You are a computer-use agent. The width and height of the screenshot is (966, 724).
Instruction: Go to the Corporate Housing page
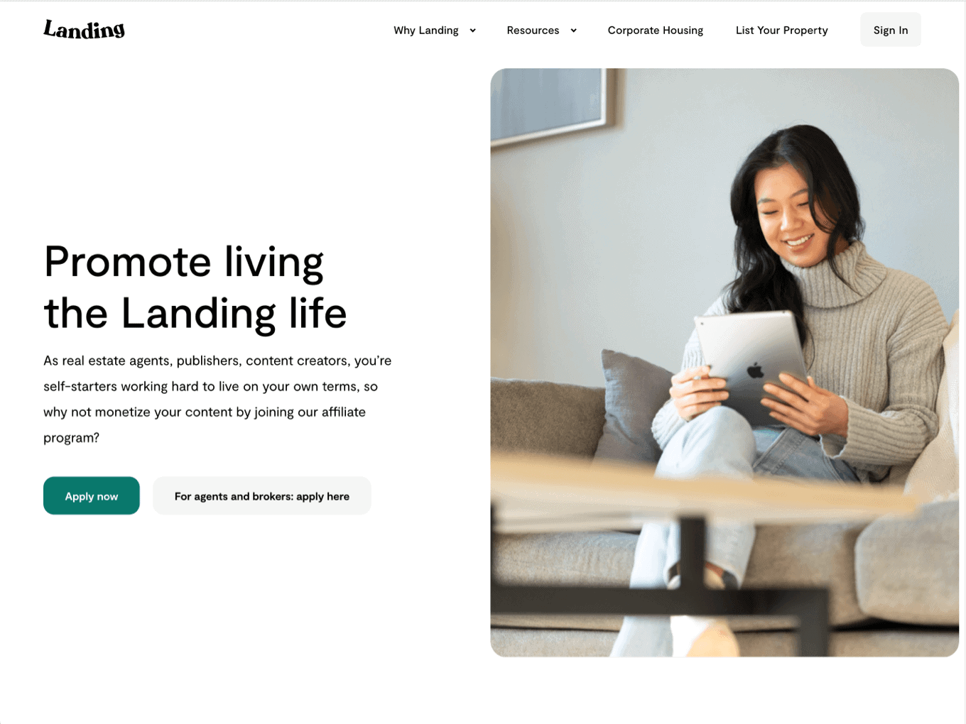coord(655,31)
